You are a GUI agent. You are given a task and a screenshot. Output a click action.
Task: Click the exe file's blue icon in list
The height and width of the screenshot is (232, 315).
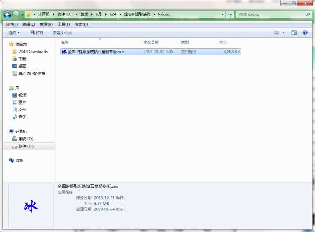coord(64,52)
